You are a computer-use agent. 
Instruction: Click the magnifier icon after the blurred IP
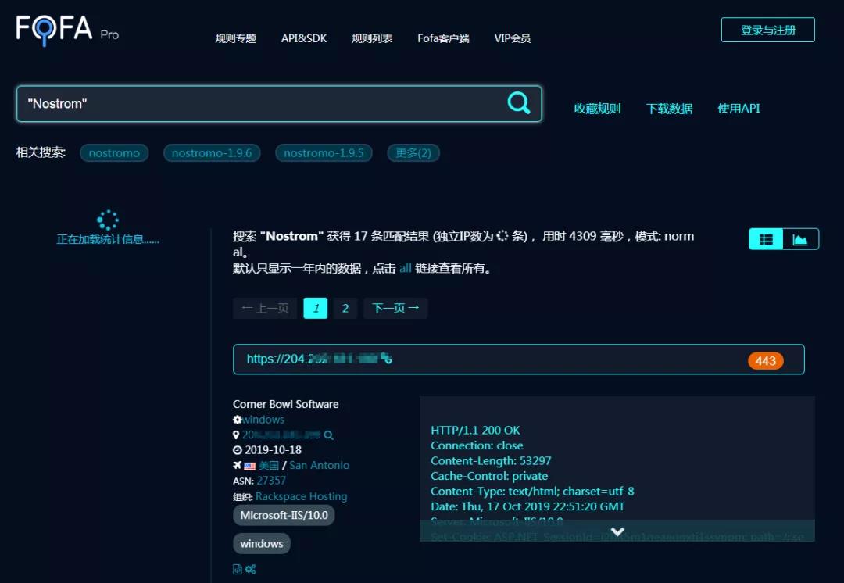pyautogui.click(x=328, y=435)
